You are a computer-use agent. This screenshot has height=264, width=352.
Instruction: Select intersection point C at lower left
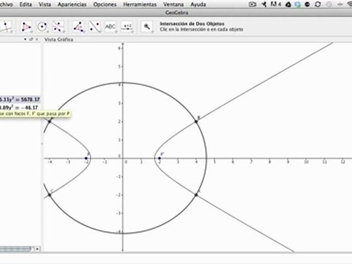click(49, 195)
